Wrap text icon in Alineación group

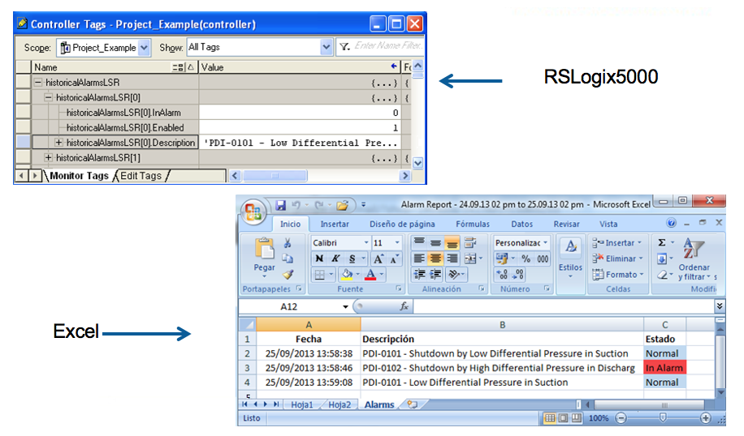pos(470,243)
